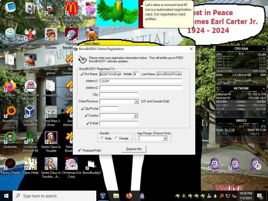Select the Female gender radio button
The height and width of the screenshot is (201, 268).
point(116,138)
